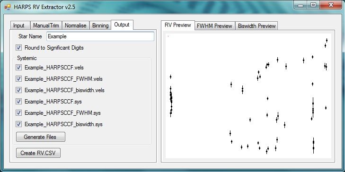Open the ManualTrim tab

tap(46, 26)
